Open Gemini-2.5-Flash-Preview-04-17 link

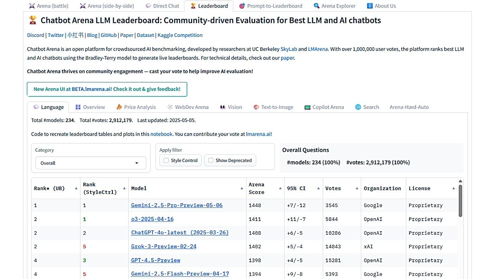(180, 274)
